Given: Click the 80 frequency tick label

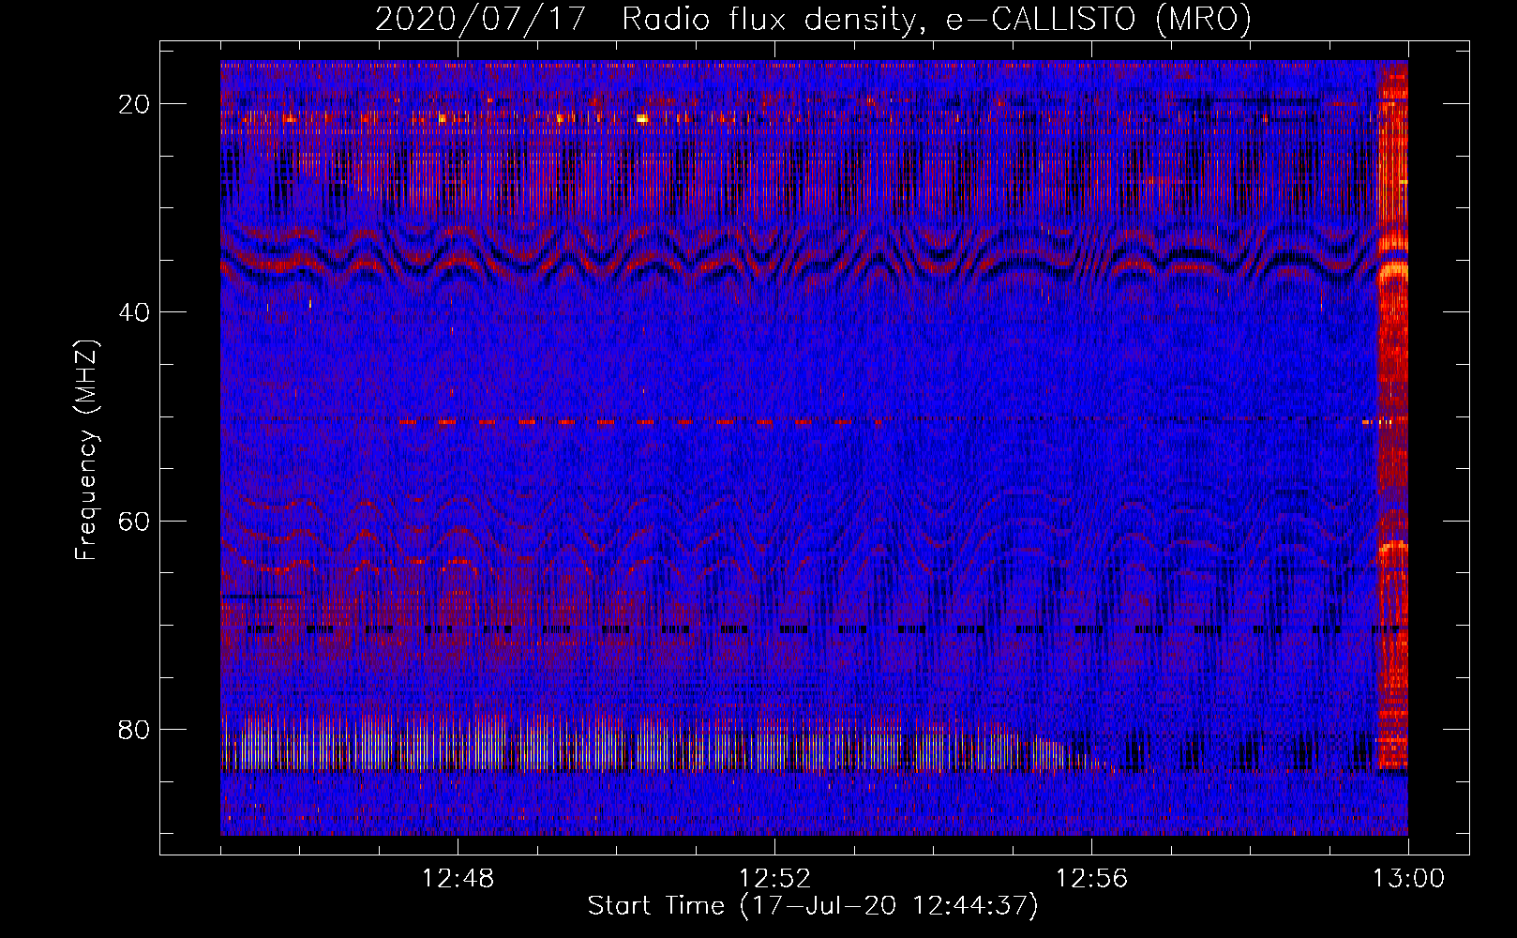Looking at the screenshot, I should (134, 729).
